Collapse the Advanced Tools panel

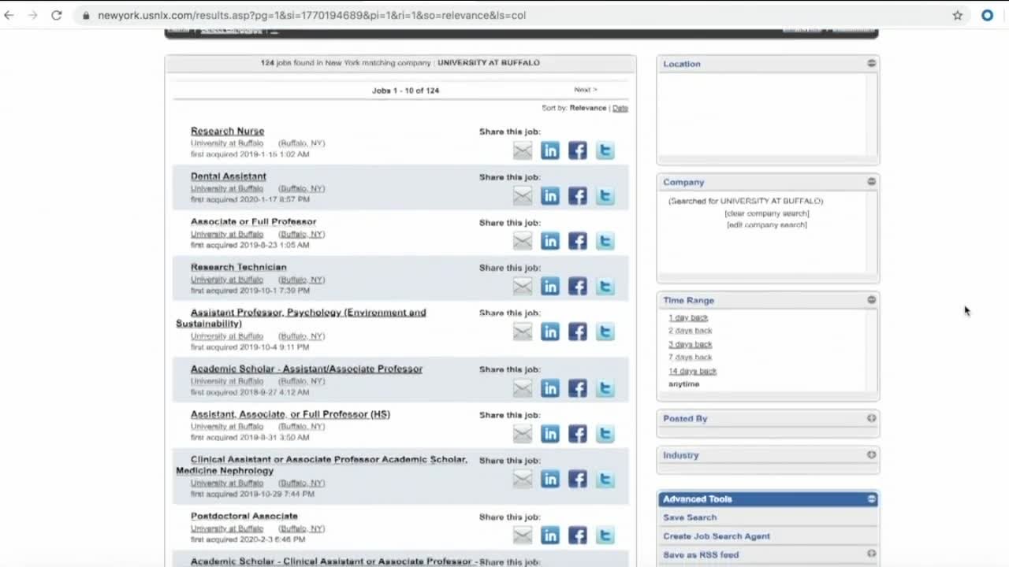[871, 498]
